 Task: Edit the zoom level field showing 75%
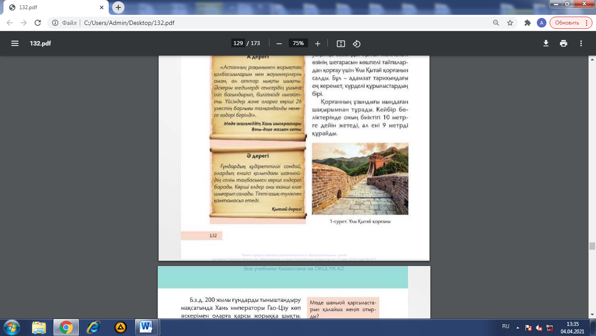[298, 43]
